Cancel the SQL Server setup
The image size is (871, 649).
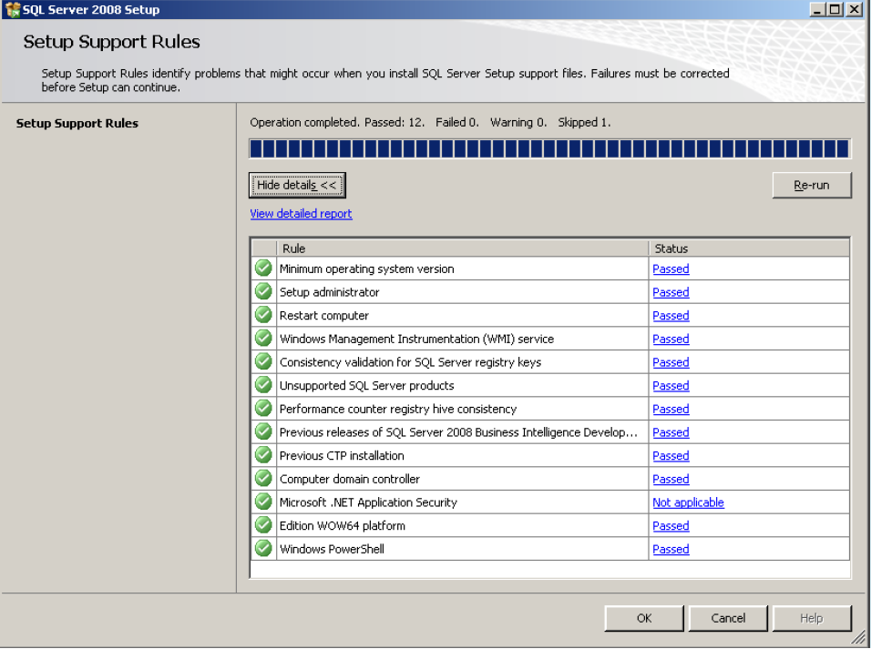pyautogui.click(x=728, y=618)
